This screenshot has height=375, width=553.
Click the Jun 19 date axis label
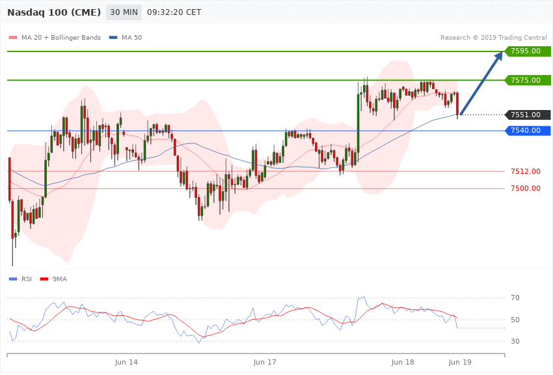point(460,362)
